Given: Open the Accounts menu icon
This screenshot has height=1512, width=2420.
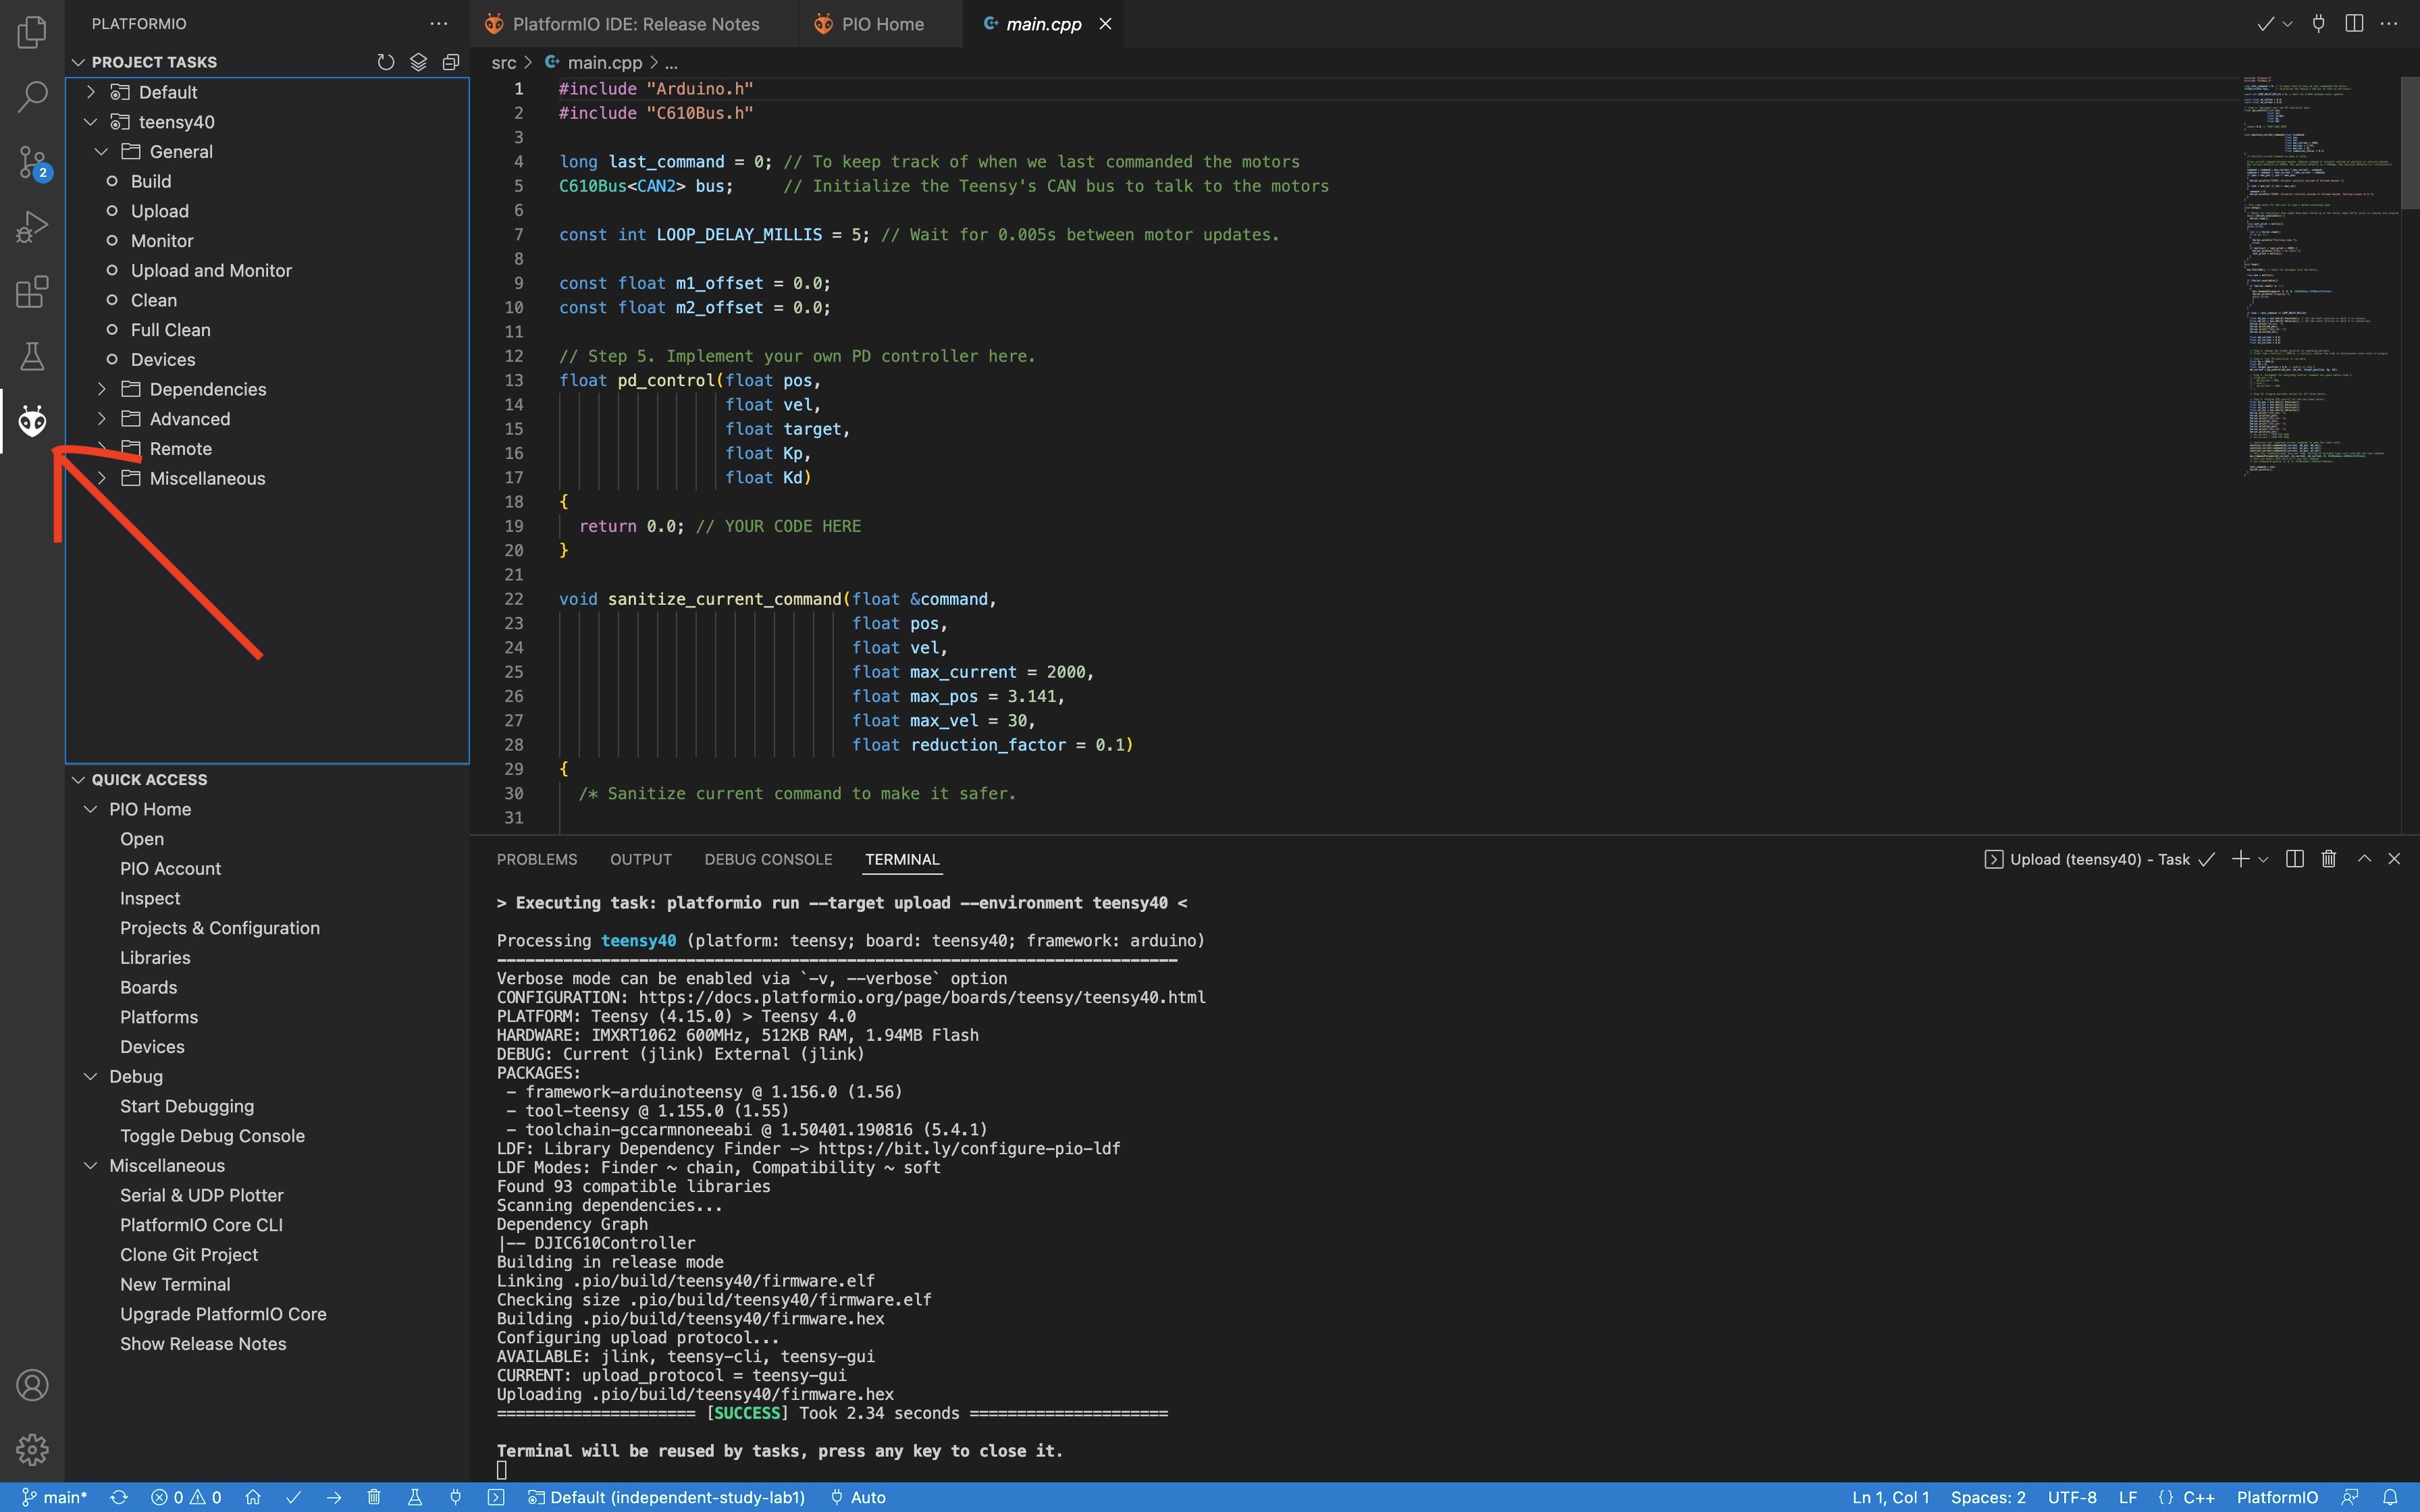Looking at the screenshot, I should point(32,1385).
